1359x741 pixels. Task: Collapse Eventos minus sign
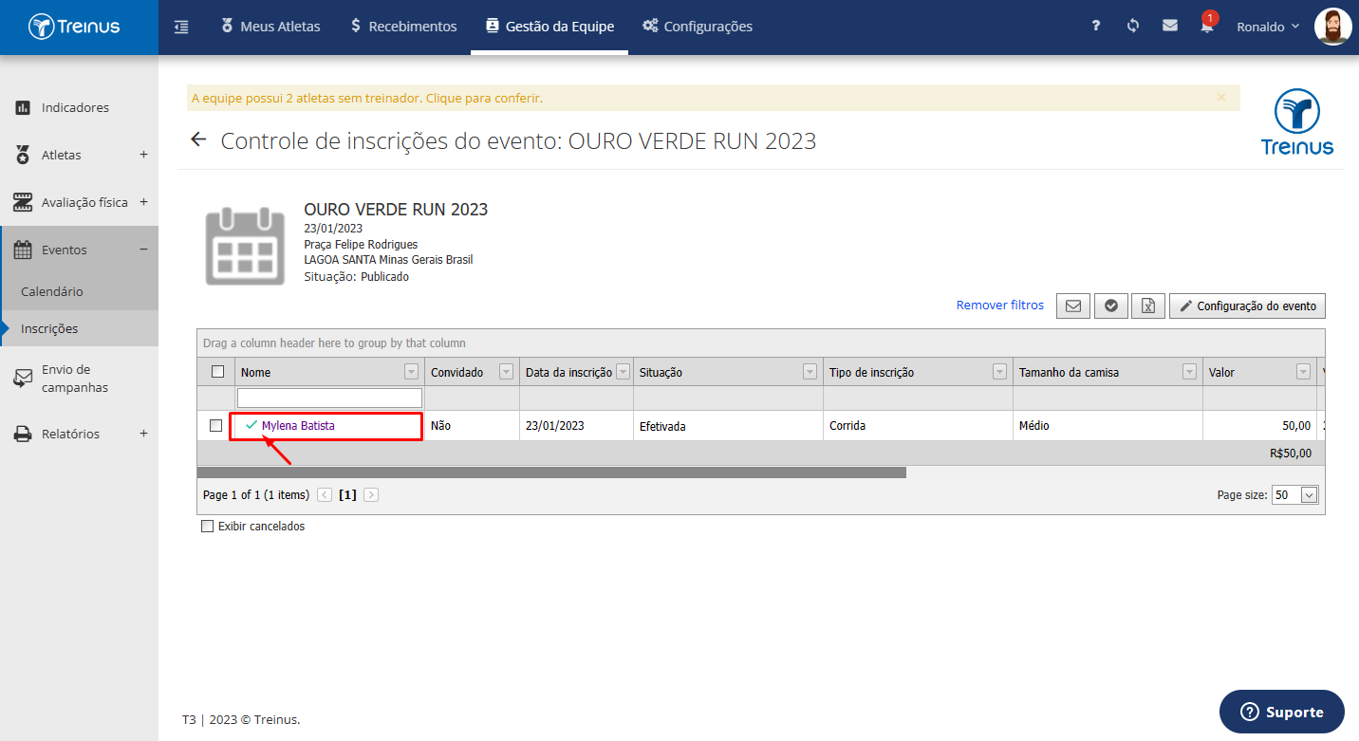[143, 250]
